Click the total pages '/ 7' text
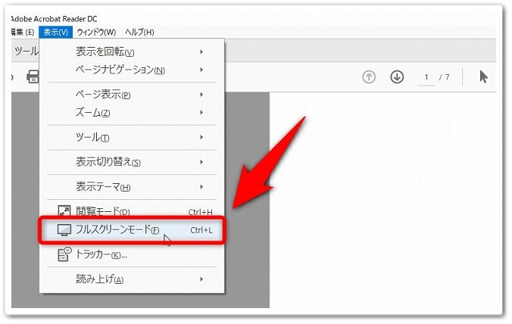512x324 pixels. (444, 77)
